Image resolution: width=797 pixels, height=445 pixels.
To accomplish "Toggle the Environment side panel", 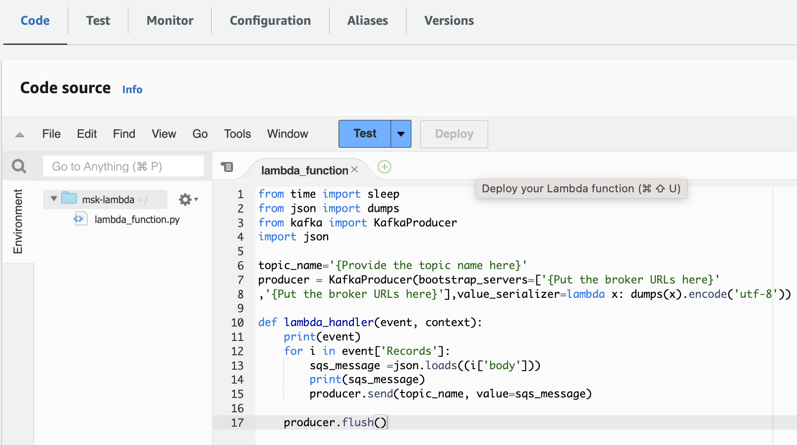I will pos(18,222).
